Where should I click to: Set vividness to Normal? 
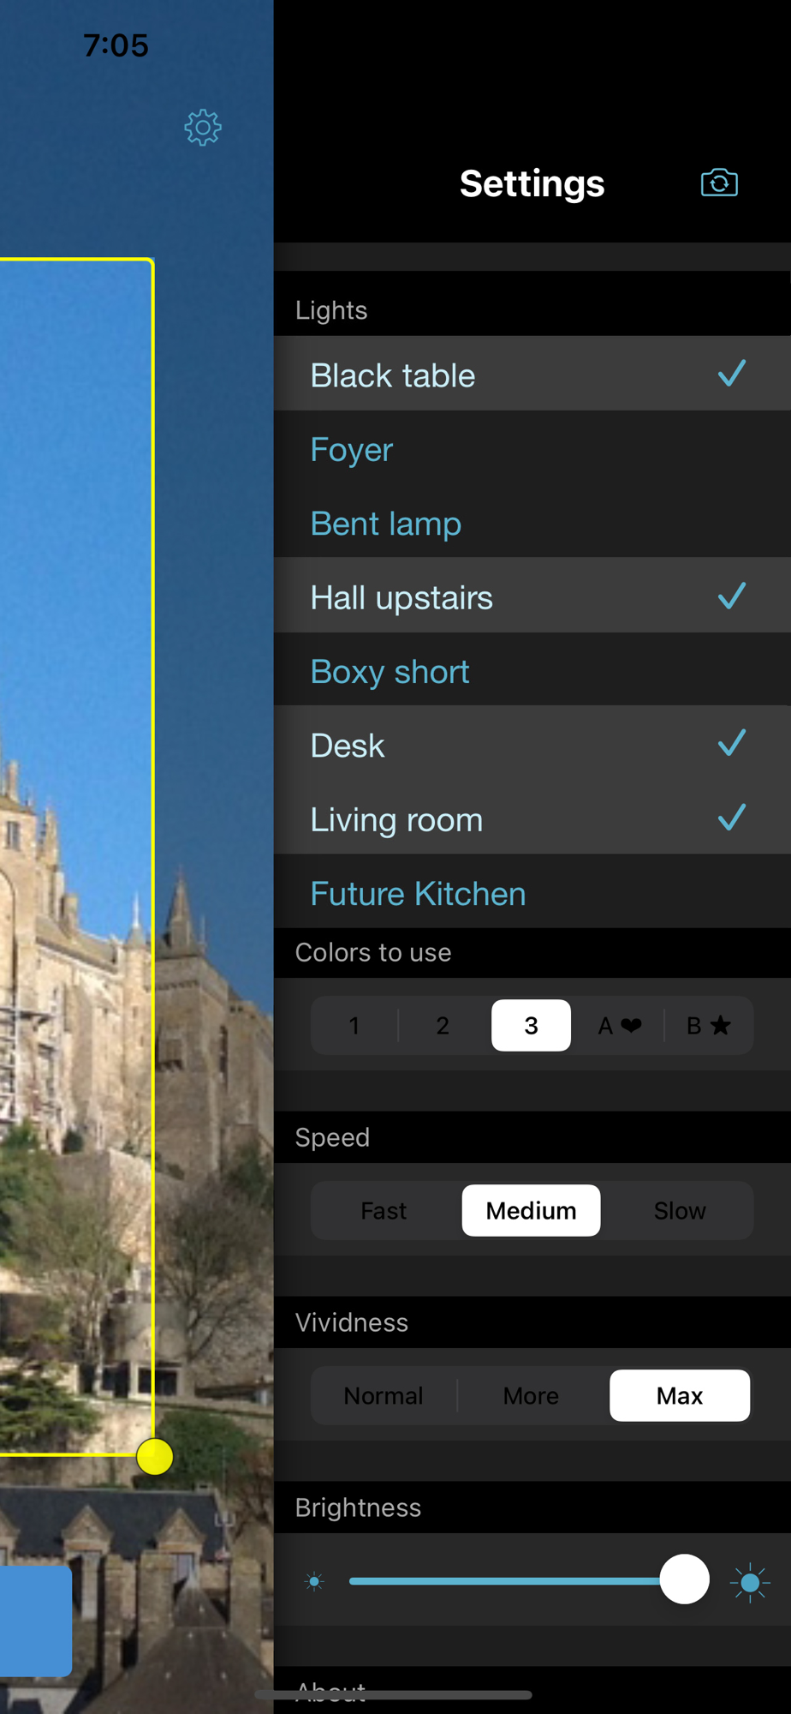pos(384,1395)
